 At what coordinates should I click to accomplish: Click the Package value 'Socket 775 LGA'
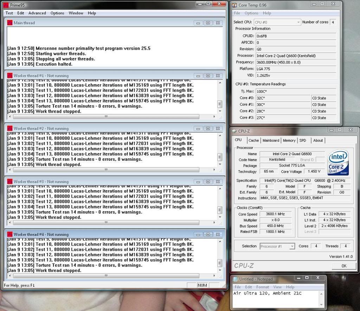[x=292, y=165]
